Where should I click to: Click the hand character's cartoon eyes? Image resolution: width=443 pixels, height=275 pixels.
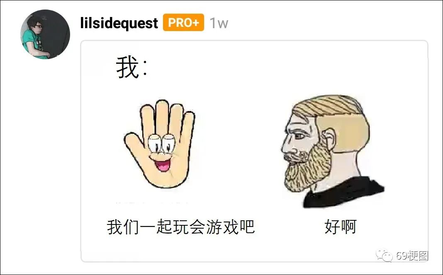161,144
